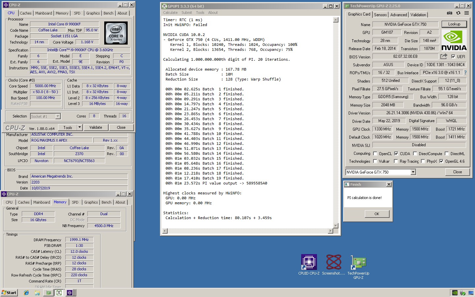Toggle the CUDA checkbox
475x297 pixels.
click(396, 153)
